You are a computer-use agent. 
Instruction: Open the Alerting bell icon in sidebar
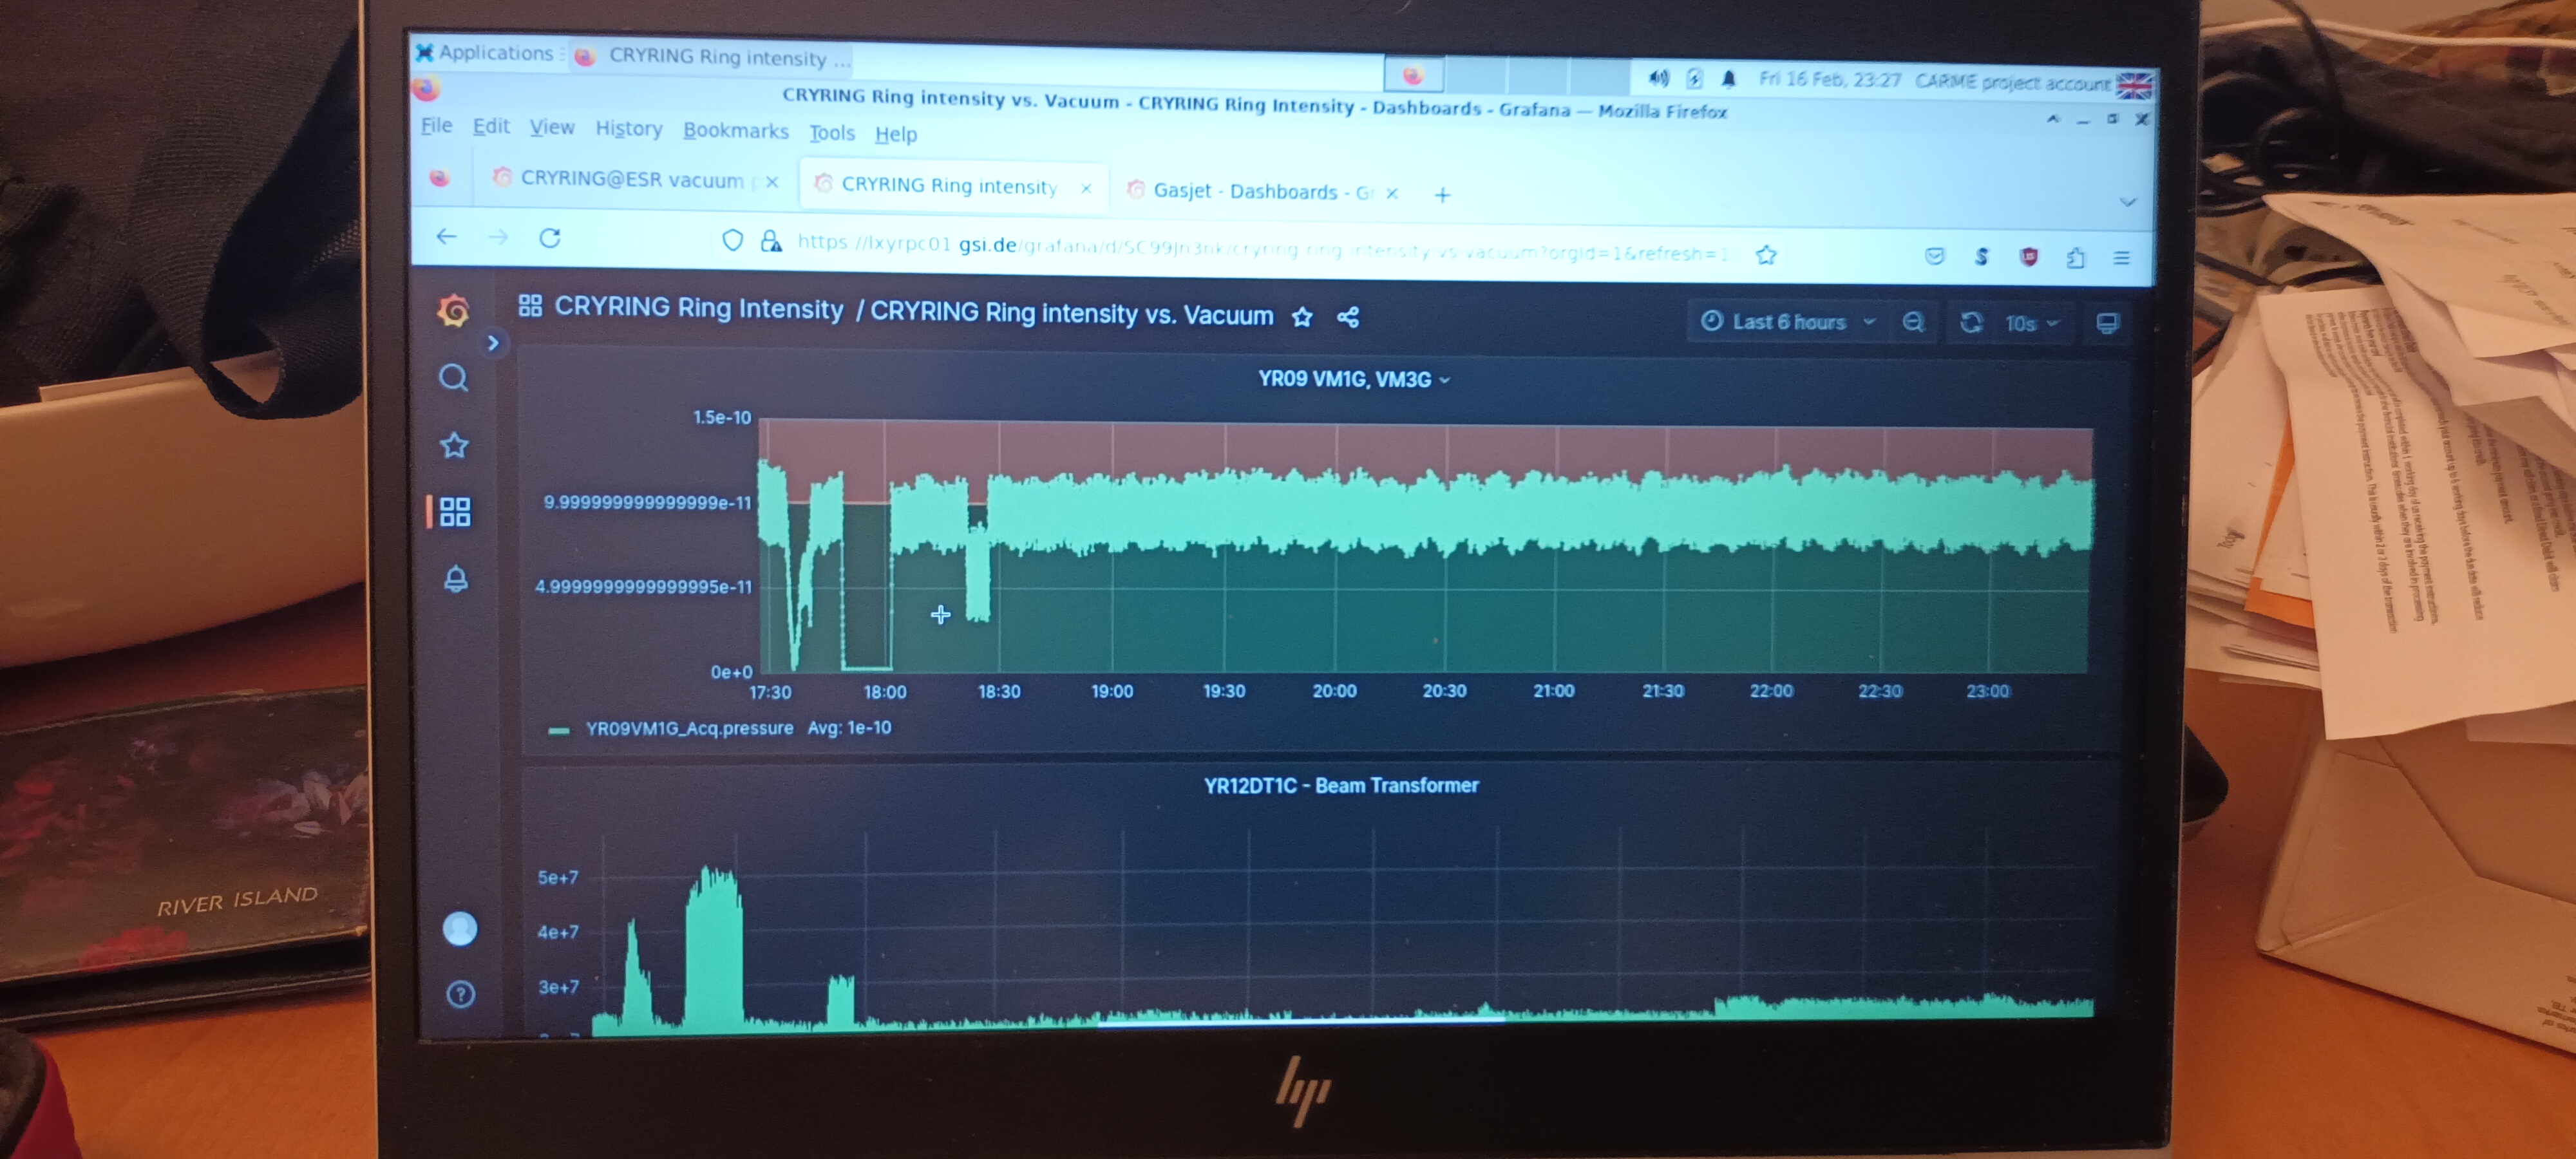tap(456, 579)
